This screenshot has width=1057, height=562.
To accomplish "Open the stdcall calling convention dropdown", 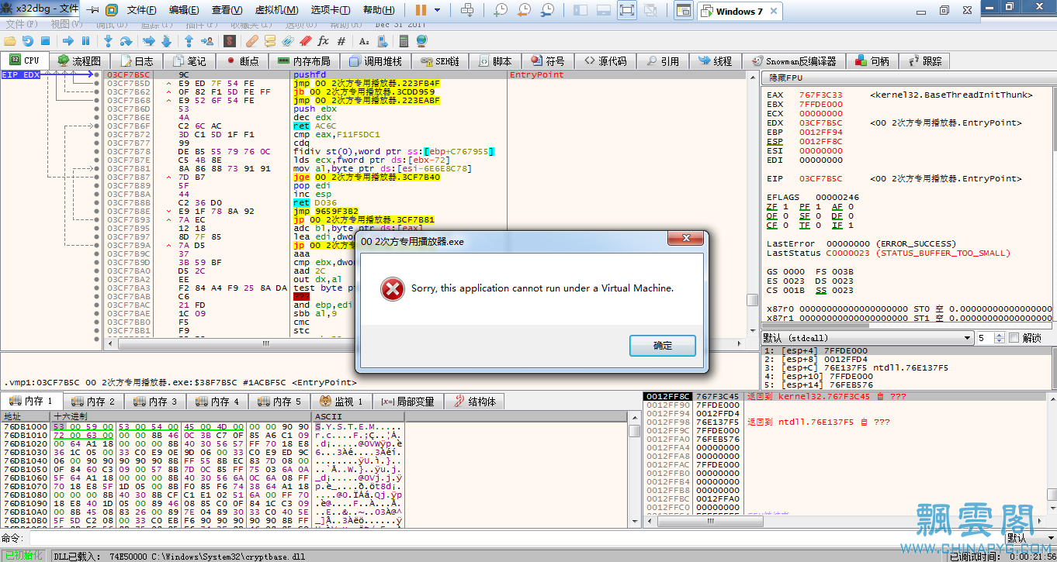I will 867,338.
